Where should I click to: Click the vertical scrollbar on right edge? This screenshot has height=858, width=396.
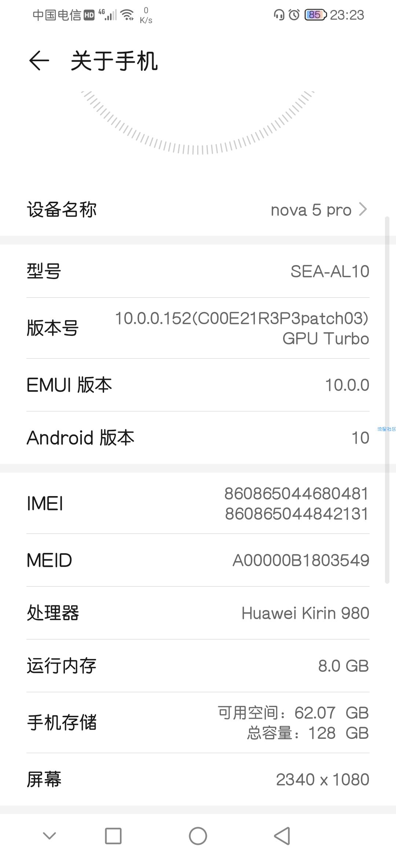coord(387,400)
